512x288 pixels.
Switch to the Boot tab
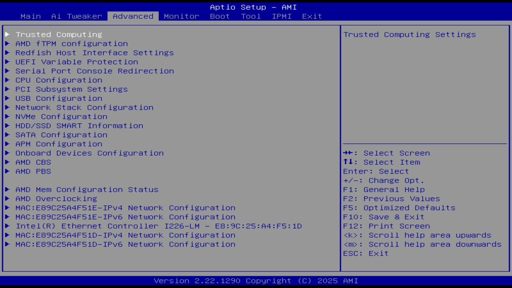[220, 16]
